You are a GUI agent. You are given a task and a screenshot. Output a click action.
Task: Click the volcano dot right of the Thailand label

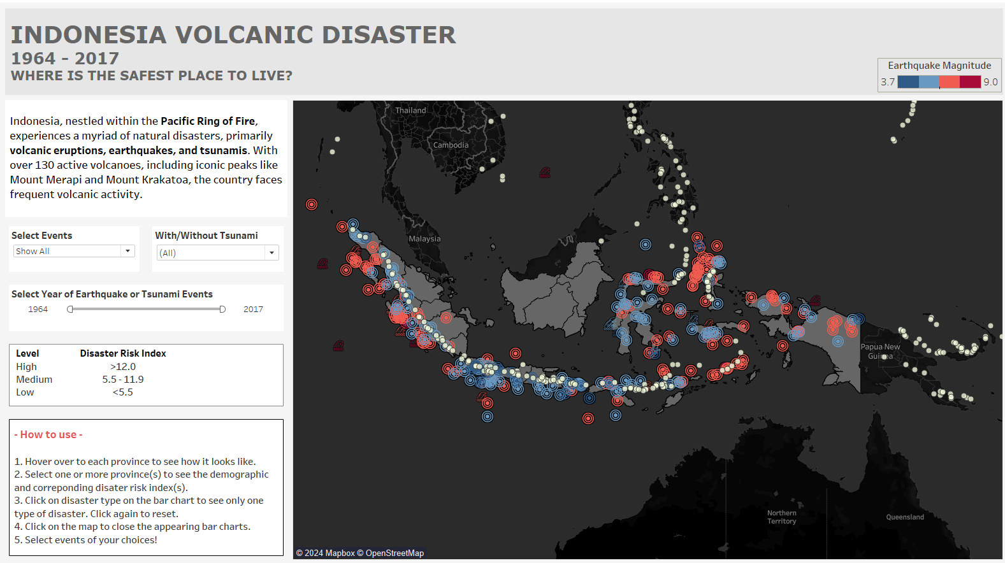(503, 117)
